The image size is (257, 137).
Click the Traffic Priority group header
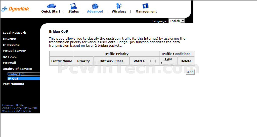(116, 54)
